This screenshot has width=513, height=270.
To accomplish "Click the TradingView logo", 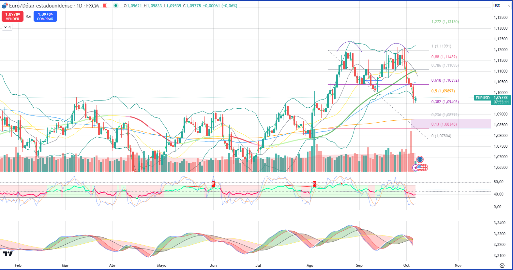I will click(8, 254).
